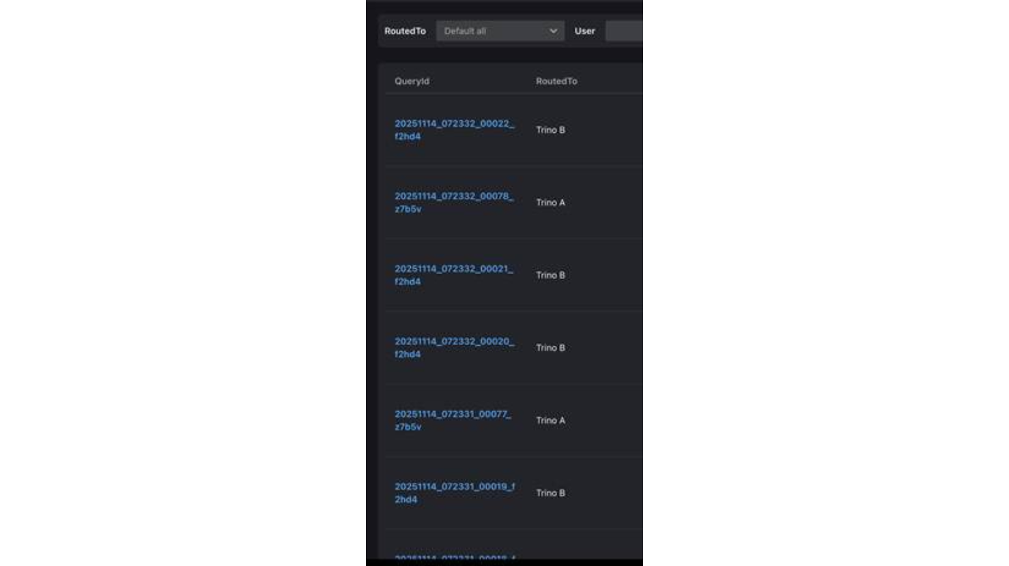
Task: Select Trino B cell in the 00021 row
Action: [550, 275]
